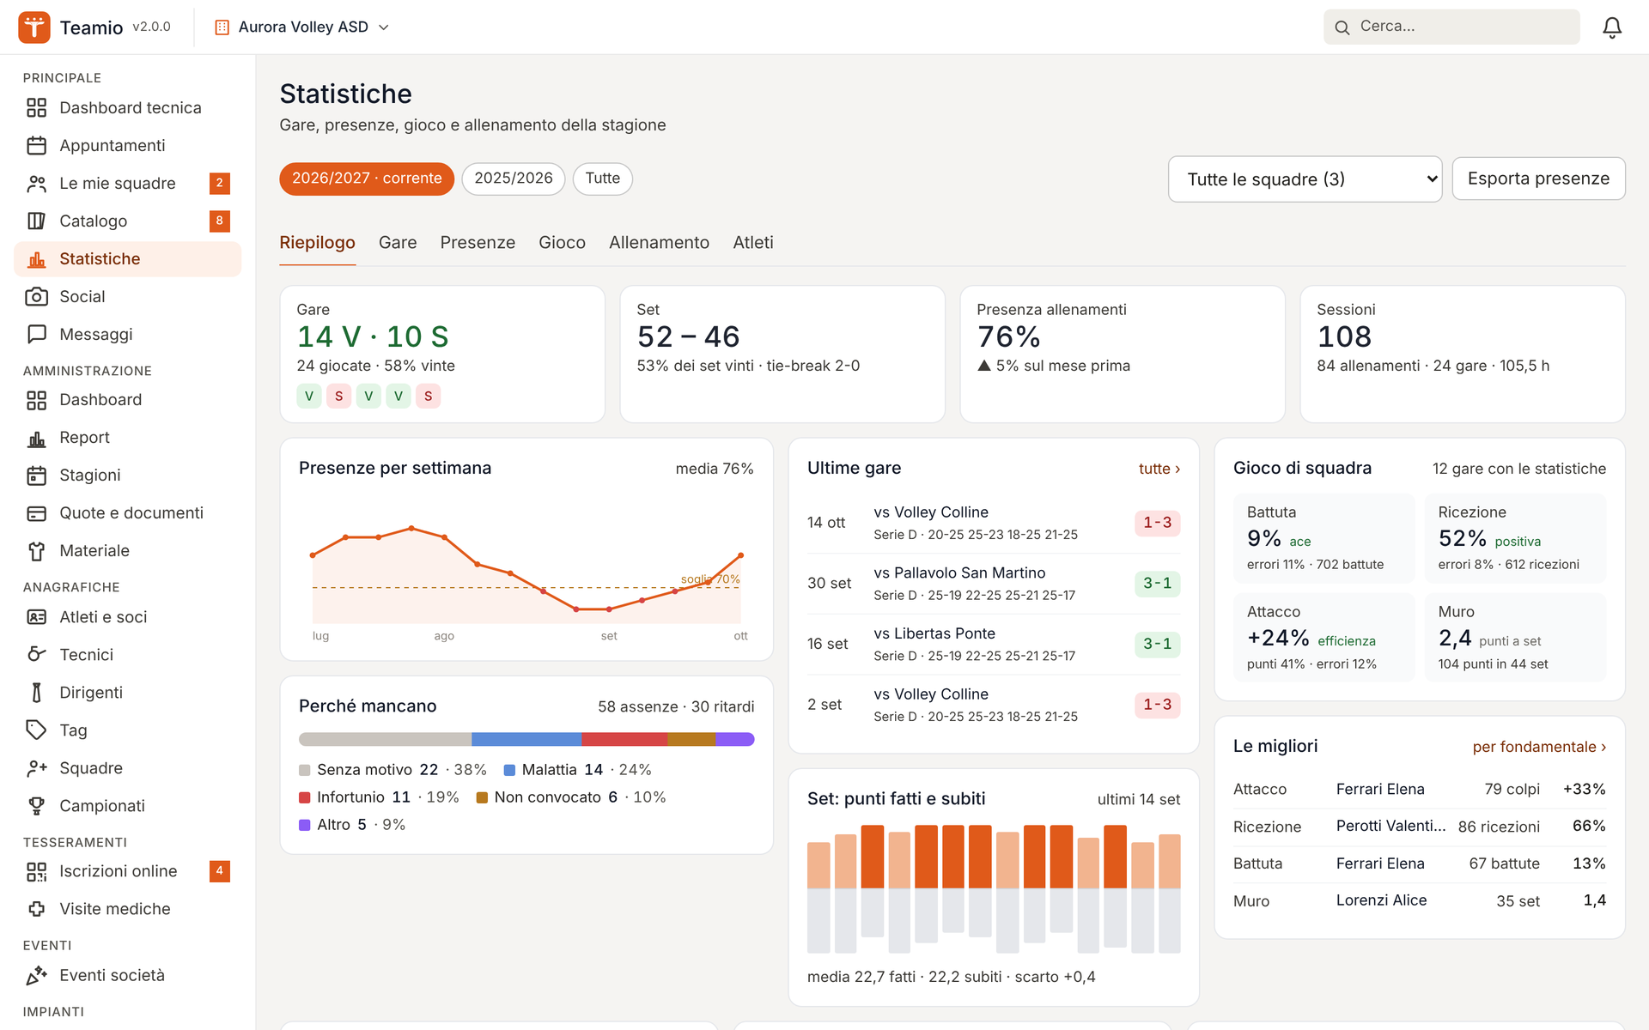The width and height of the screenshot is (1649, 1030).
Task: Click the gray Senza motivo legend swatch
Action: point(305,770)
